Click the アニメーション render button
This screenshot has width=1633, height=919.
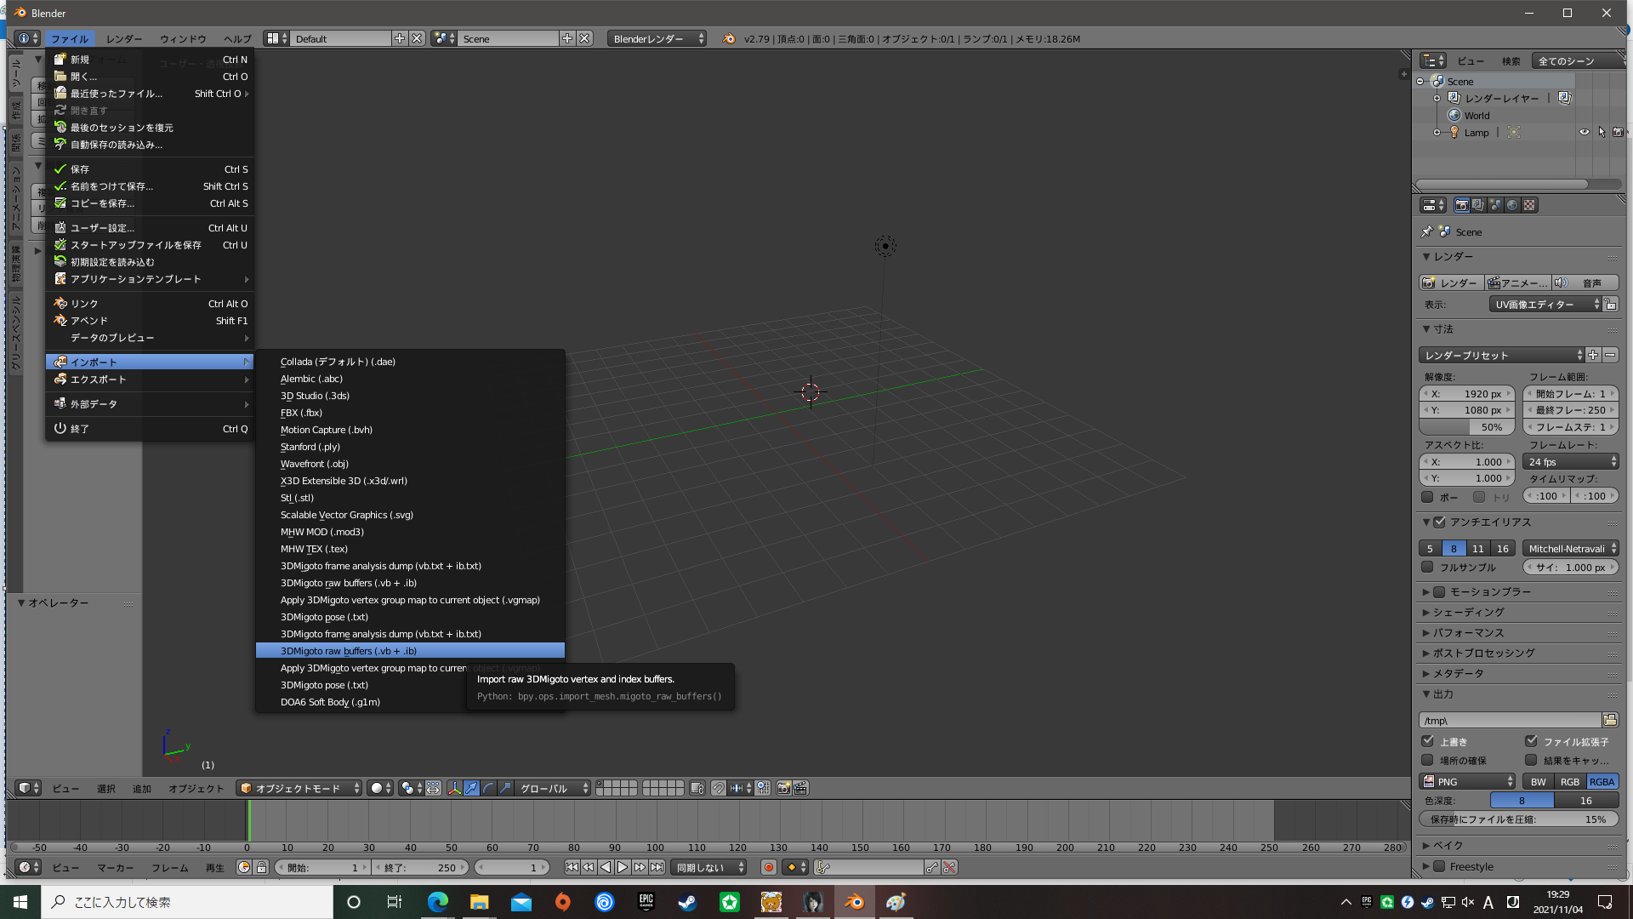pyautogui.click(x=1518, y=283)
